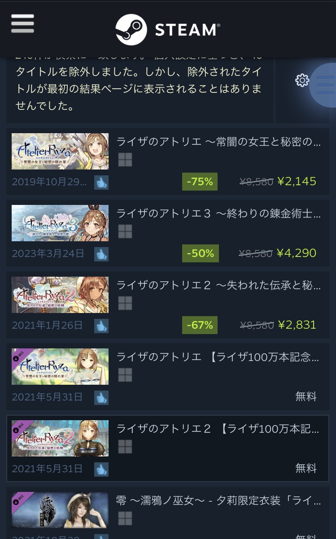The height and width of the screenshot is (539, 336).
Task: Click the -75% discount badge
Action: click(200, 182)
